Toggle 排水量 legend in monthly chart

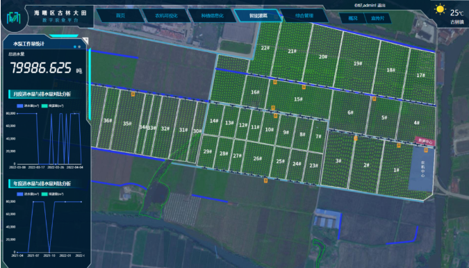tap(52, 106)
